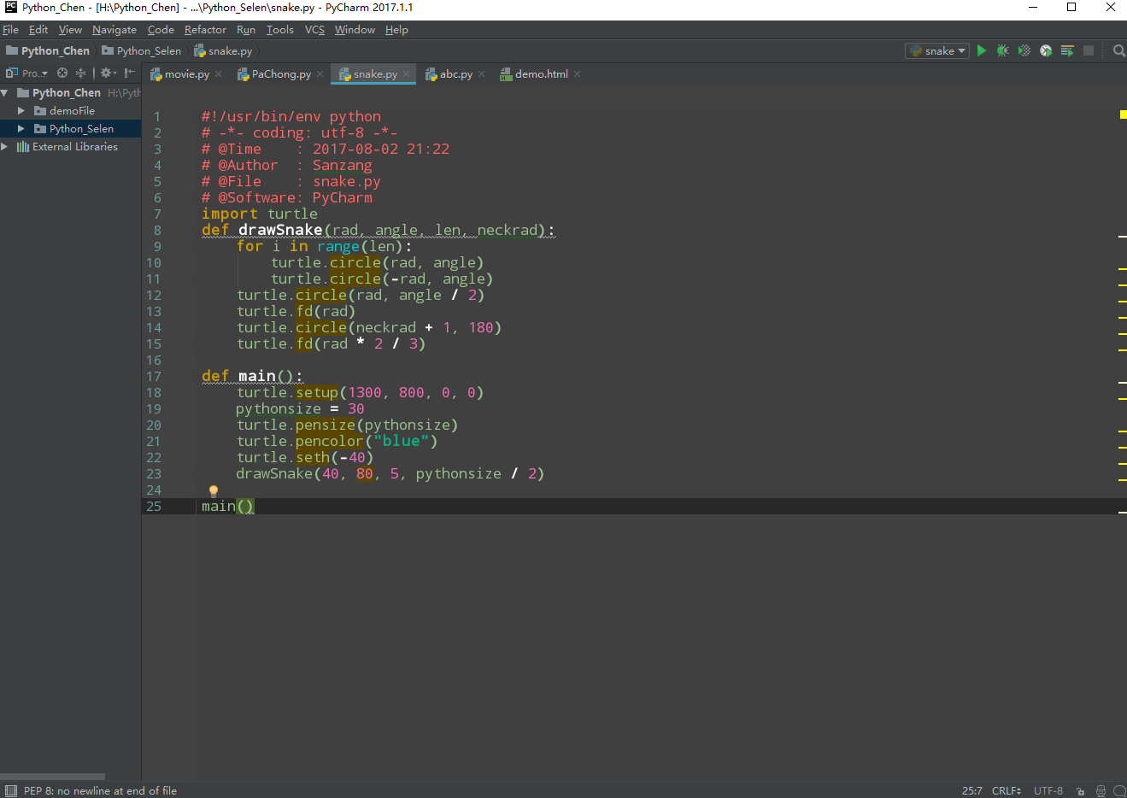Click Python_Selen in the breadcrumb bar

pos(149,51)
